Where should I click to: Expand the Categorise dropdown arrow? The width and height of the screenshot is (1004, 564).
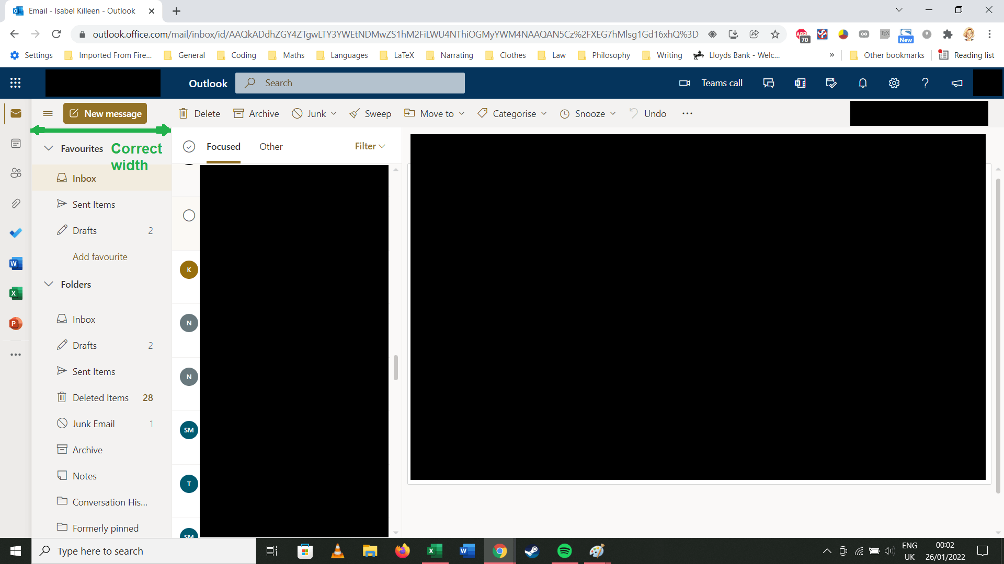point(544,113)
